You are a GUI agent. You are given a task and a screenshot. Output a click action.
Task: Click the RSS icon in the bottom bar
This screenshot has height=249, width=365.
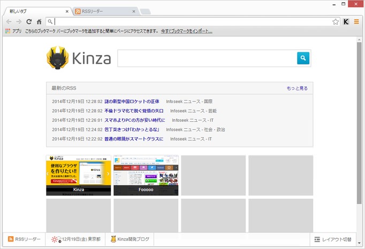11,239
